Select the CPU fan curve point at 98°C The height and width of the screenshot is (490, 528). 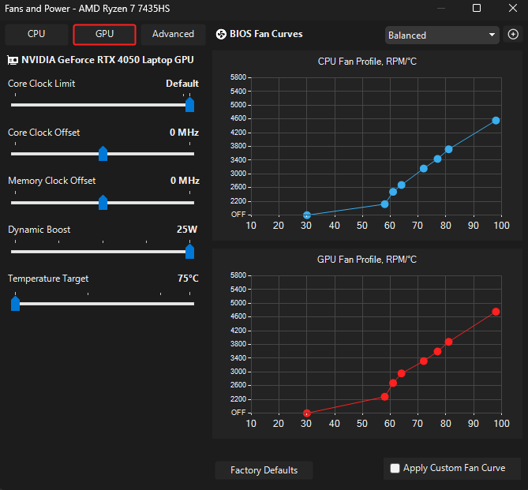click(496, 120)
